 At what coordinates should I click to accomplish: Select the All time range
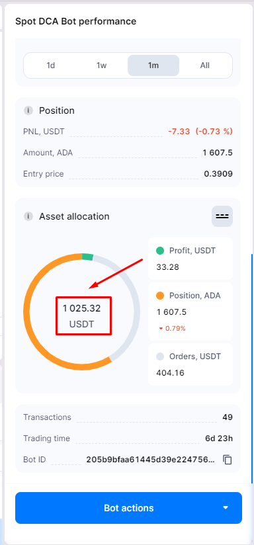pos(204,65)
